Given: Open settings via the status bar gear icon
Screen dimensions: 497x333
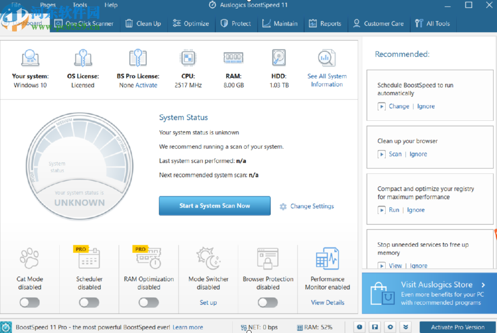Looking at the screenshot, I should [x=390, y=327].
